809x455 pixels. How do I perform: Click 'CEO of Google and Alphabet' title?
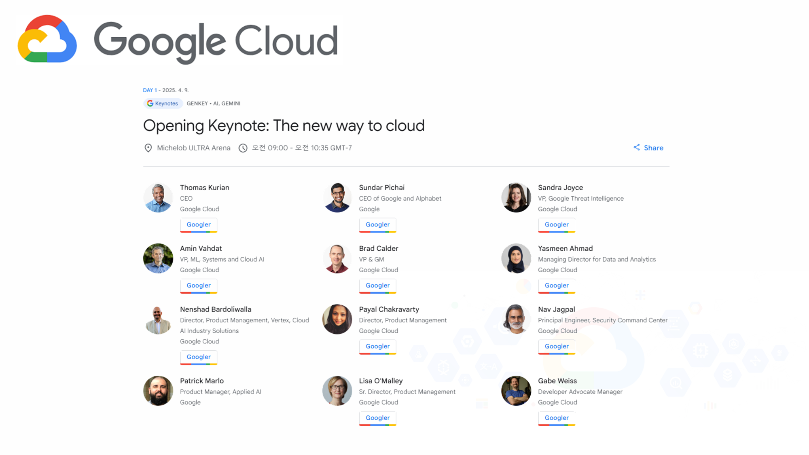[x=400, y=199]
